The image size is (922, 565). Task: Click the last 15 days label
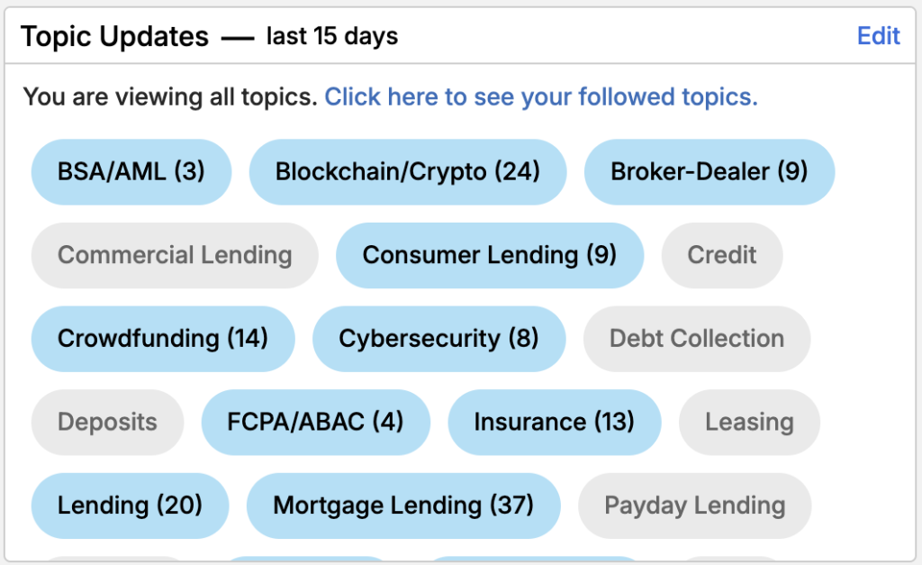[x=332, y=37]
